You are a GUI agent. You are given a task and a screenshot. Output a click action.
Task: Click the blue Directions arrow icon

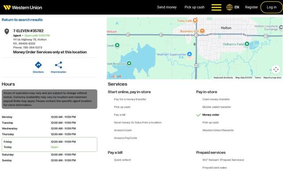coord(38,65)
